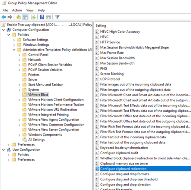Open the Action menu

click(17, 10)
